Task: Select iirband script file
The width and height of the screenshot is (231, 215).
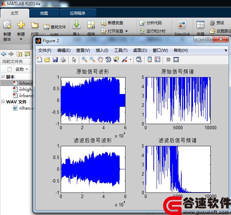Action: (x=23, y=95)
